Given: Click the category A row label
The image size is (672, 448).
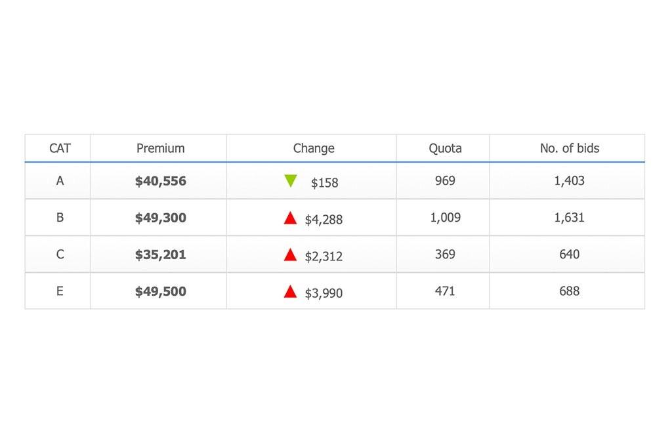Looking at the screenshot, I should point(60,181).
